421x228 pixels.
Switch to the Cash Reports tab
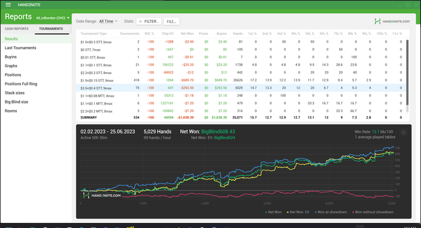16,29
